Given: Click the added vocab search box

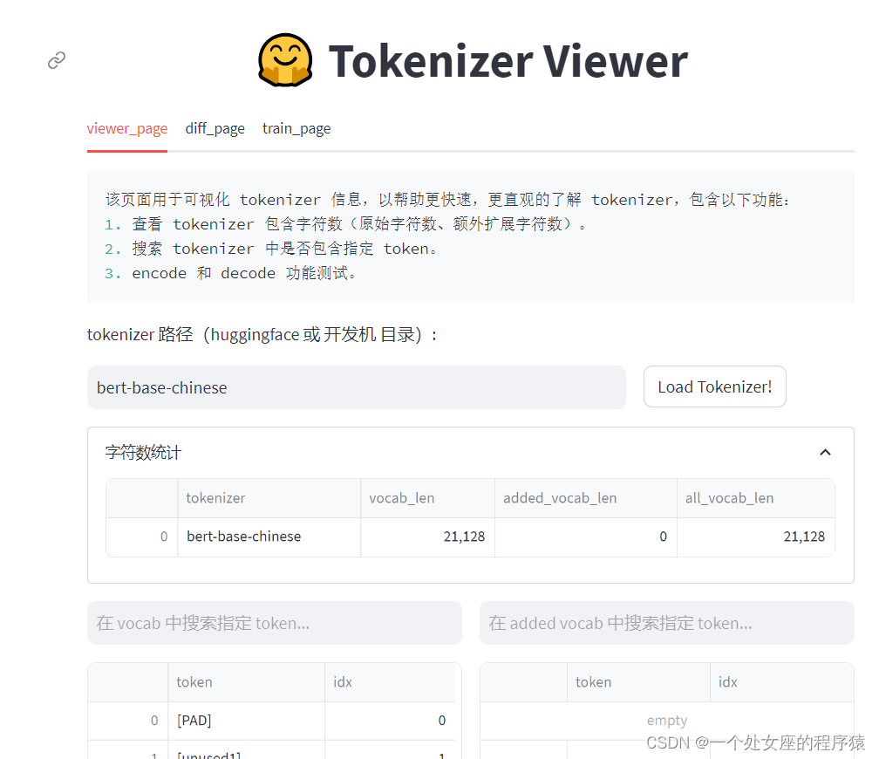Looking at the screenshot, I should click(x=666, y=623).
